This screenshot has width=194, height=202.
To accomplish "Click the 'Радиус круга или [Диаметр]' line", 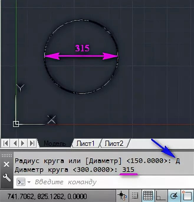I will pos(97,161).
